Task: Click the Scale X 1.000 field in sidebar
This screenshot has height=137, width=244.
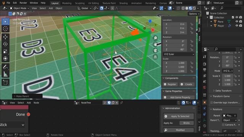Action: [x=175, y=63]
